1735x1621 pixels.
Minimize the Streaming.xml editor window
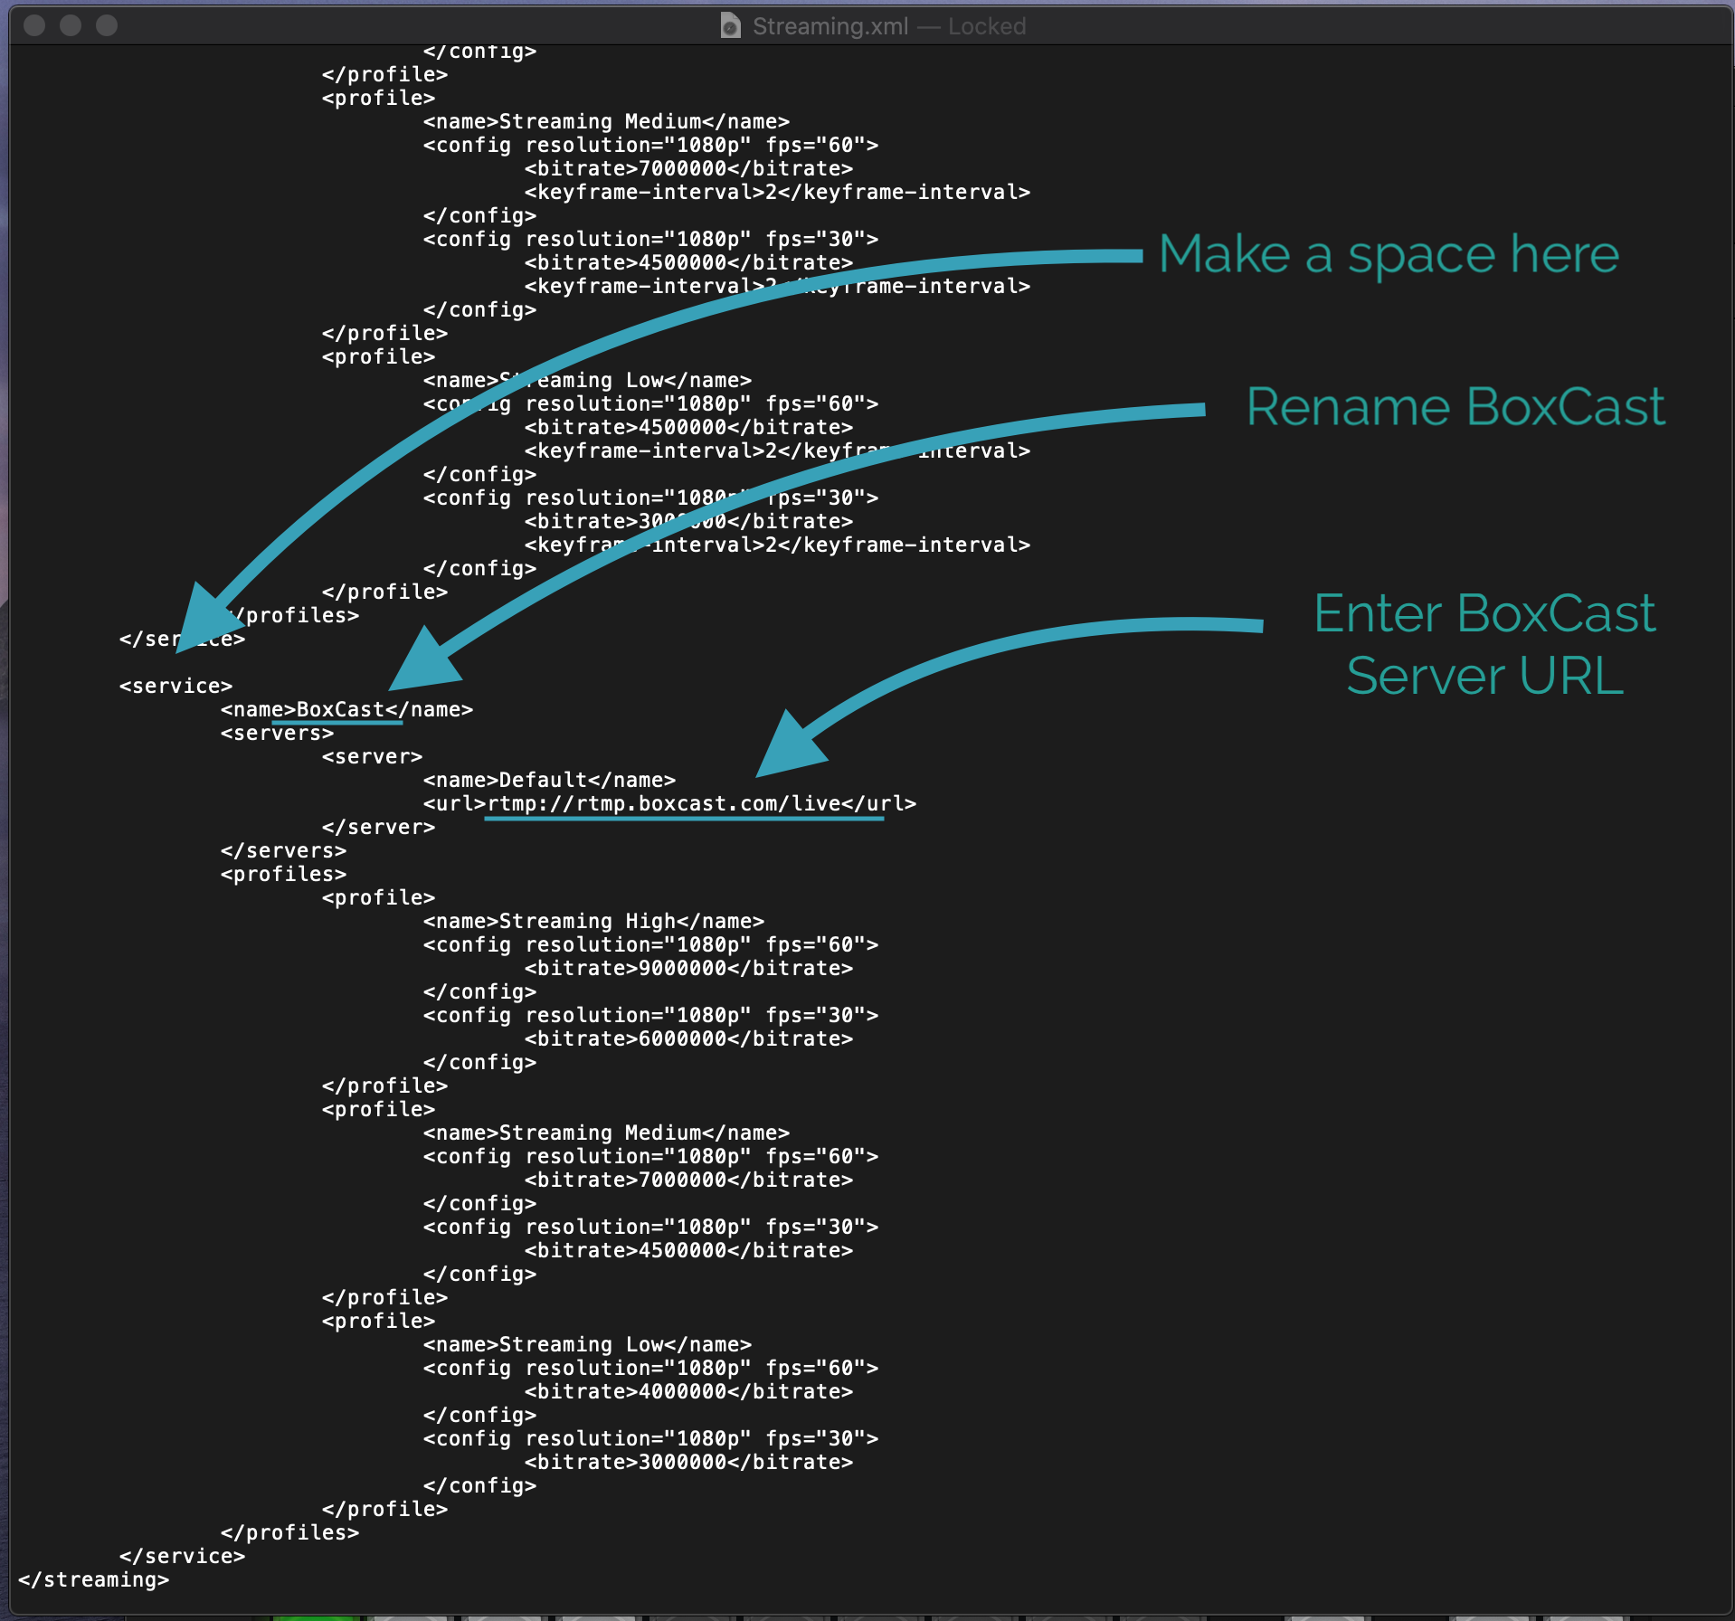click(x=71, y=25)
